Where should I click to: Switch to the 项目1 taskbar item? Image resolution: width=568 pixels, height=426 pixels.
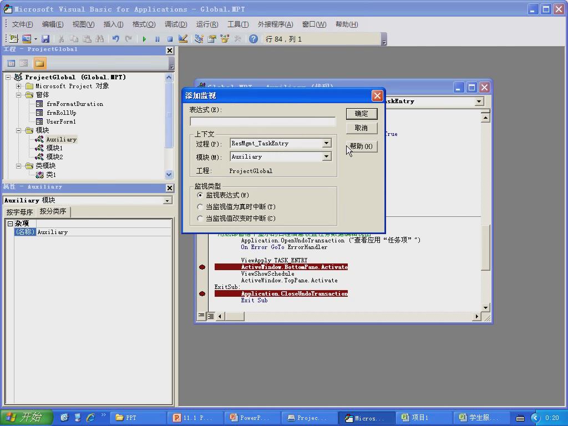[423, 418]
